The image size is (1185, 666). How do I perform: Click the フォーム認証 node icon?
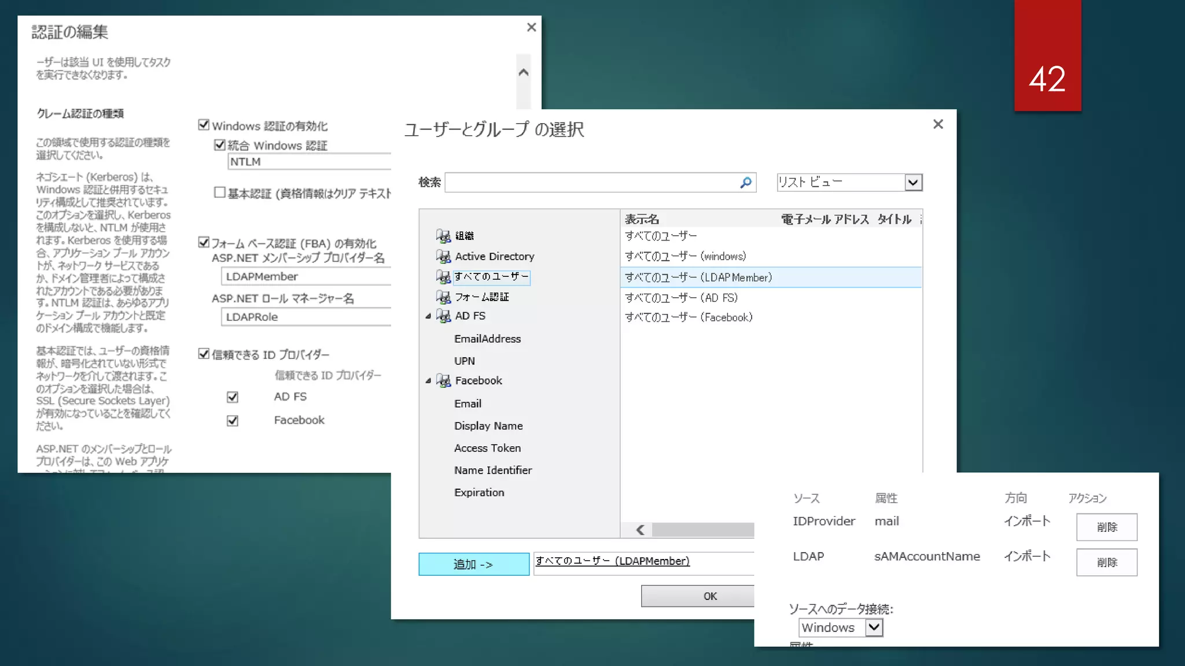(x=443, y=297)
